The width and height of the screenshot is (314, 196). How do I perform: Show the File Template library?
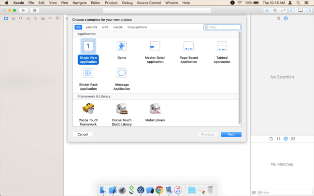(x=271, y=139)
